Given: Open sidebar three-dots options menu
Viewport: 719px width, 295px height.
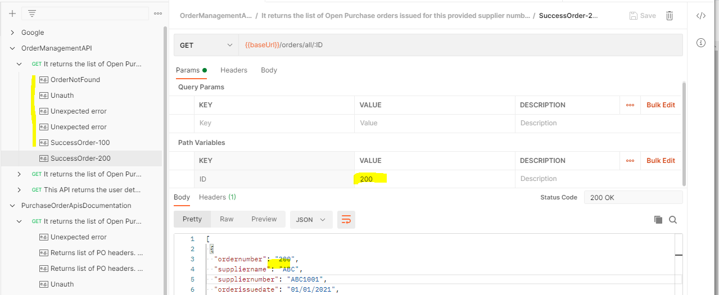Looking at the screenshot, I should (158, 13).
